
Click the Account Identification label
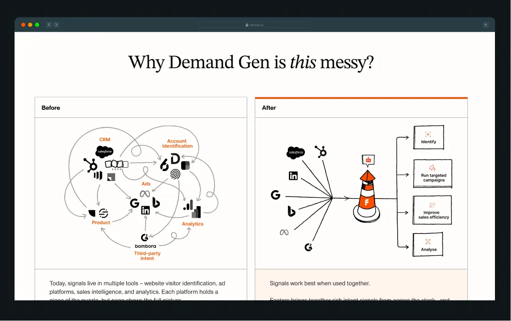tap(178, 143)
